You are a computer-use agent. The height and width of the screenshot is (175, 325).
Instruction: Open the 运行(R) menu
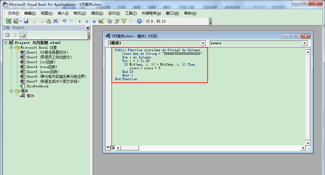pos(114,13)
